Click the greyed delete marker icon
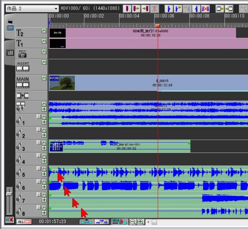Viewport: 248px width, 229px height. (x=154, y=9)
